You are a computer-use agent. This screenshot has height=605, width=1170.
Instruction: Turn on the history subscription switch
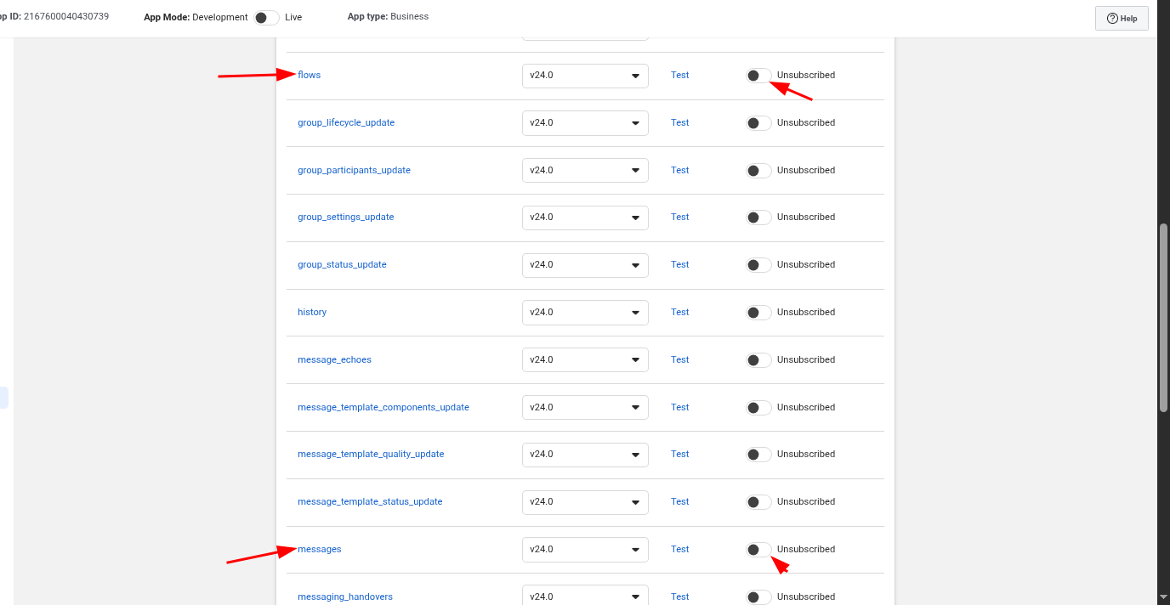click(x=758, y=313)
